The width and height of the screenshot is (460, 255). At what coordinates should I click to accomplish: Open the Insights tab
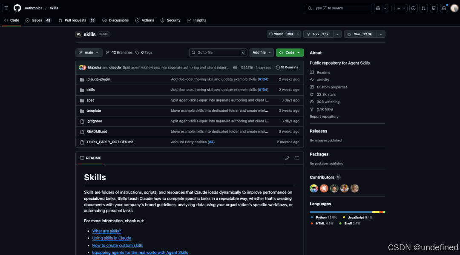coord(196,20)
